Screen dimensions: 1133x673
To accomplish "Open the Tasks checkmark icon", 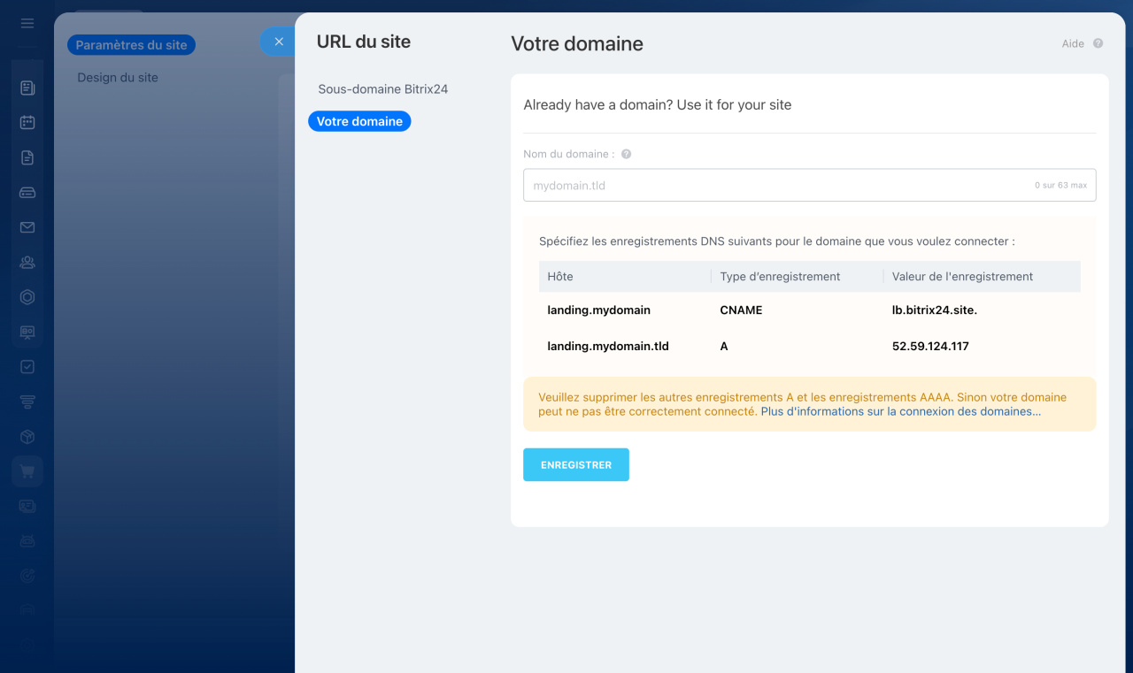I will 27,366.
